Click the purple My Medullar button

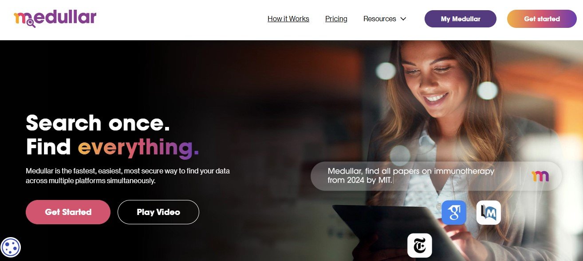461,19
